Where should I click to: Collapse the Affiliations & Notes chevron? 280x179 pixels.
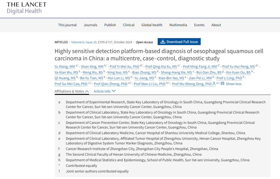(x=87, y=91)
